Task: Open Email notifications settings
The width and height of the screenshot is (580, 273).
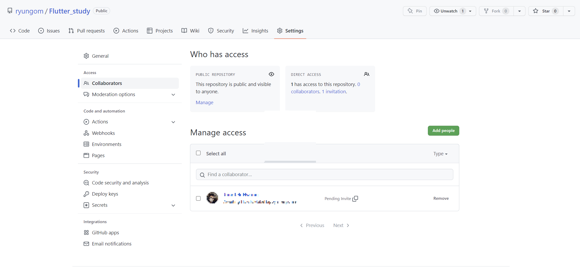Action: pyautogui.click(x=130, y=244)
